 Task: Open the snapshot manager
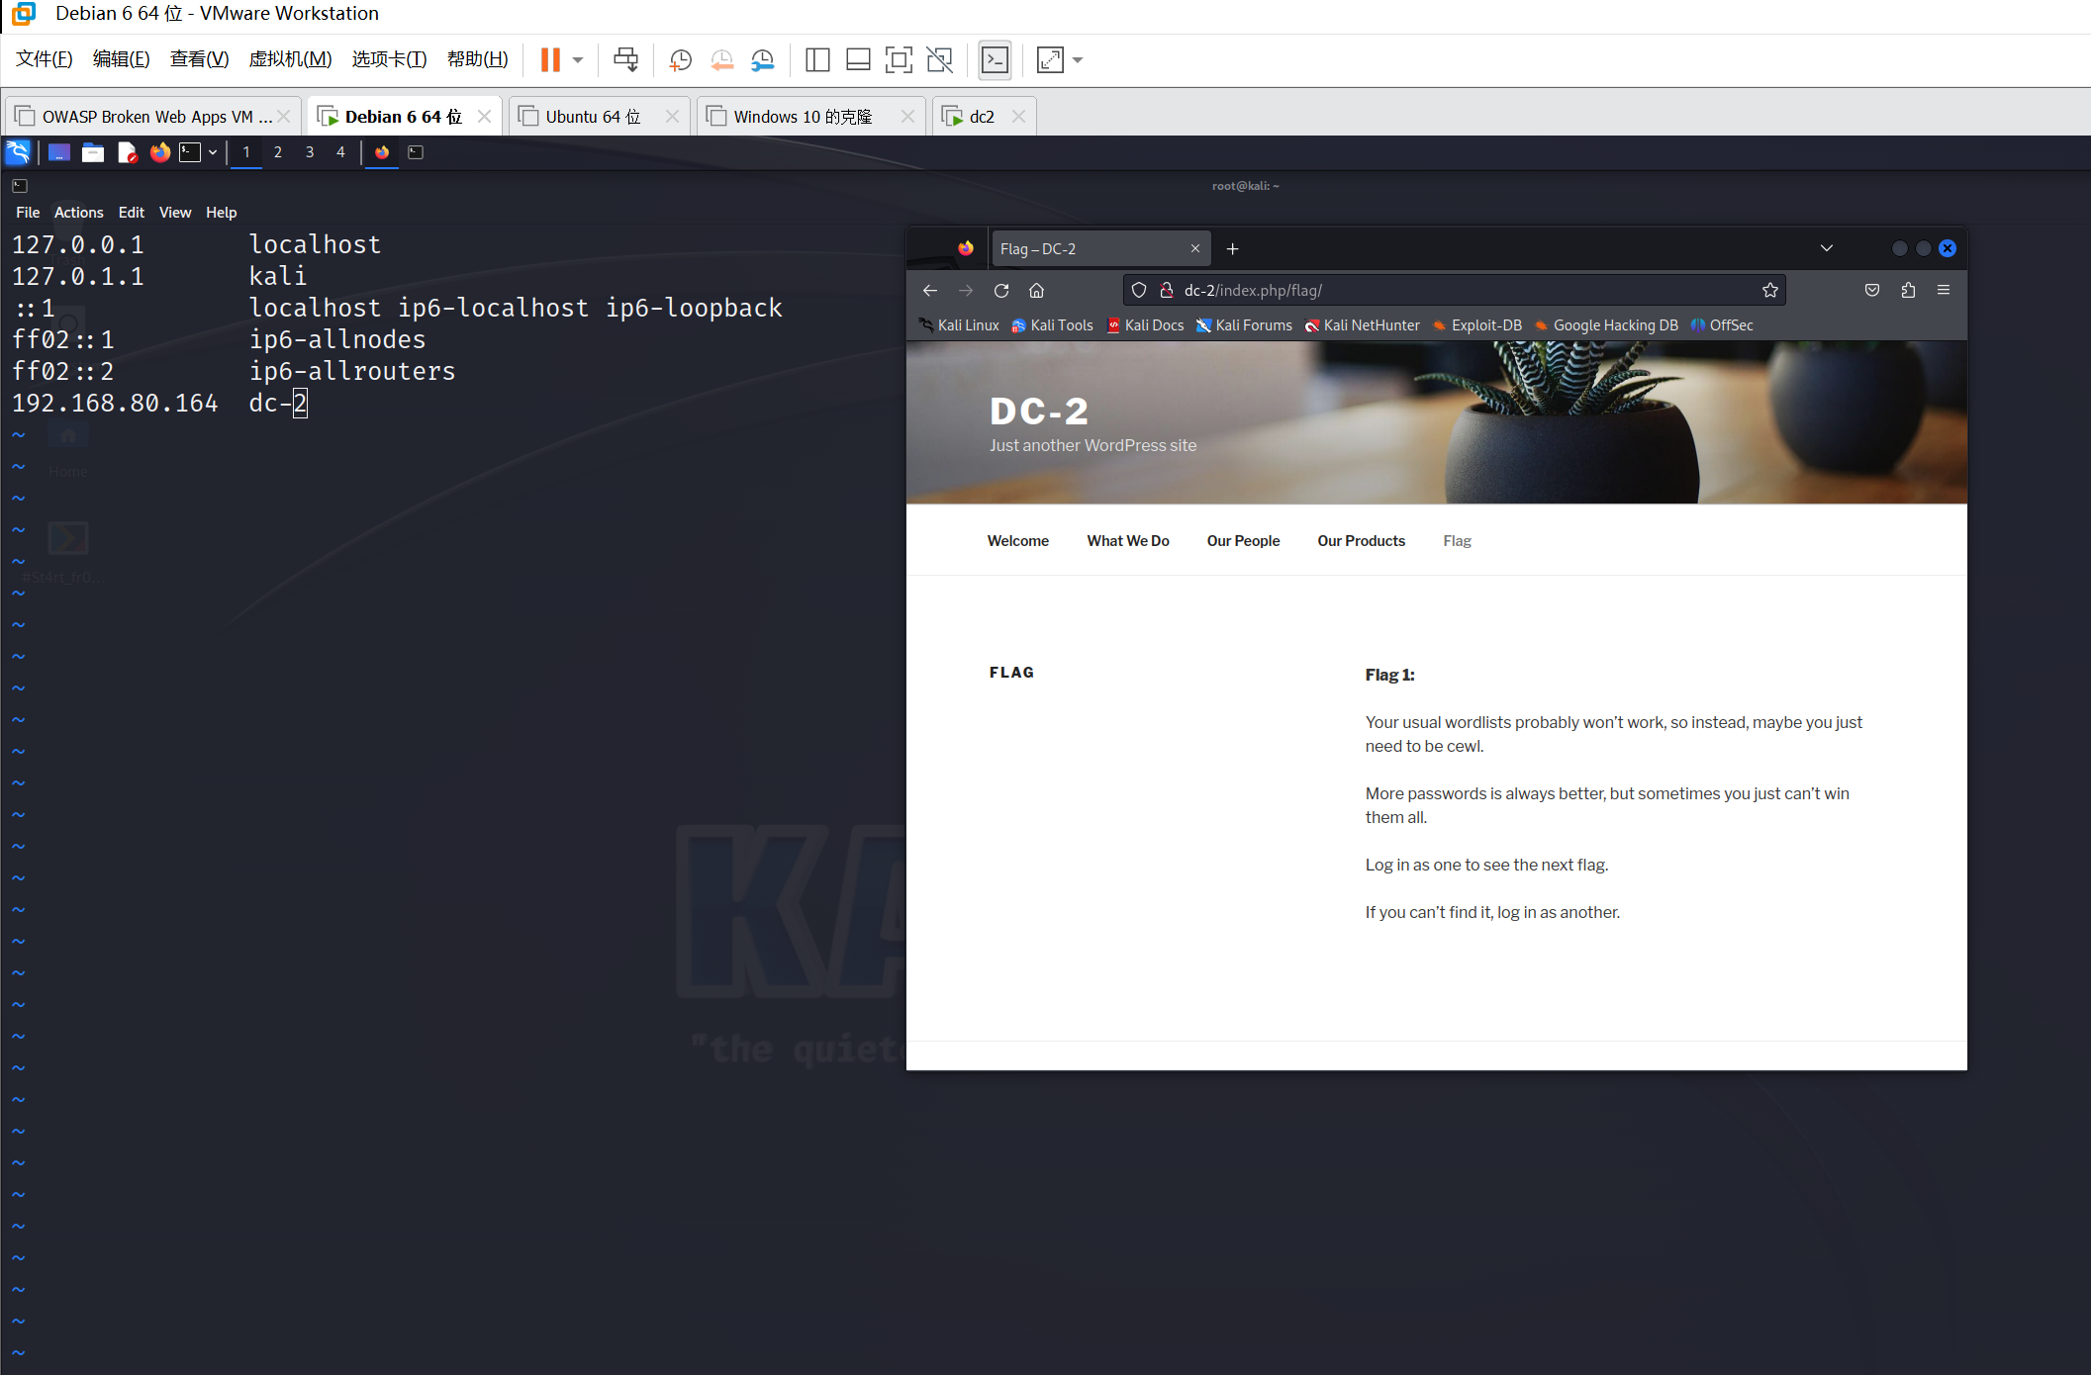[x=762, y=60]
